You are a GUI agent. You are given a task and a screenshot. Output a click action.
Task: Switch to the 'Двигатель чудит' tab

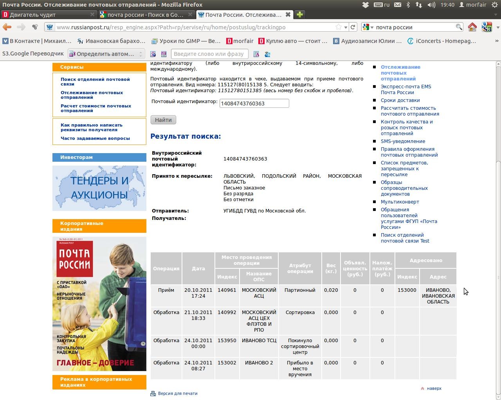pyautogui.click(x=49, y=14)
